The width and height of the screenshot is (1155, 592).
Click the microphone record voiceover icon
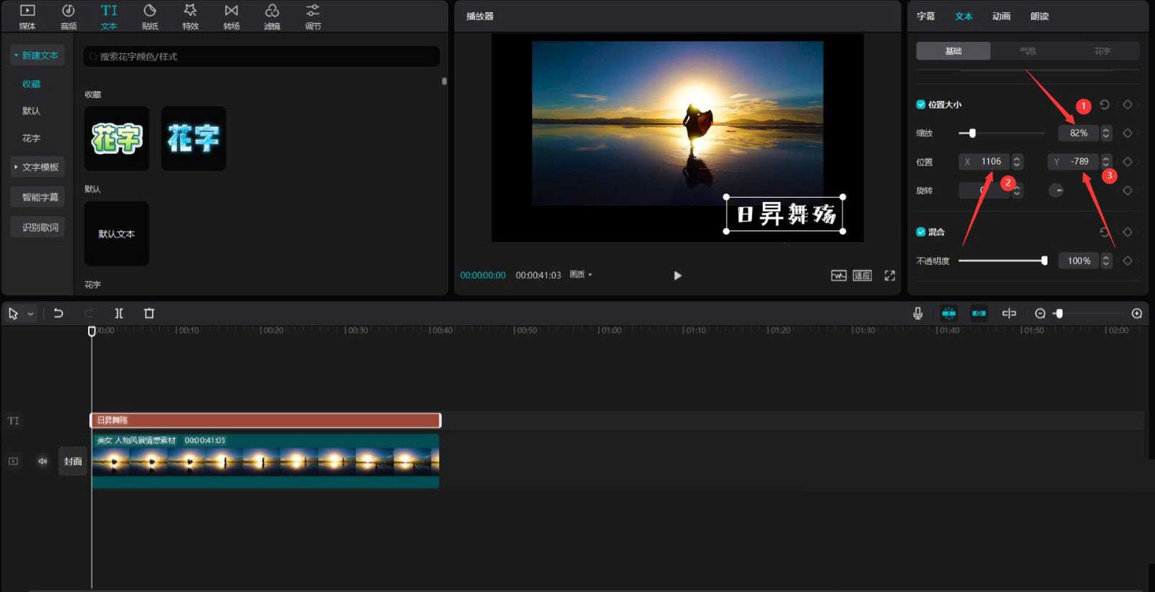pos(918,313)
